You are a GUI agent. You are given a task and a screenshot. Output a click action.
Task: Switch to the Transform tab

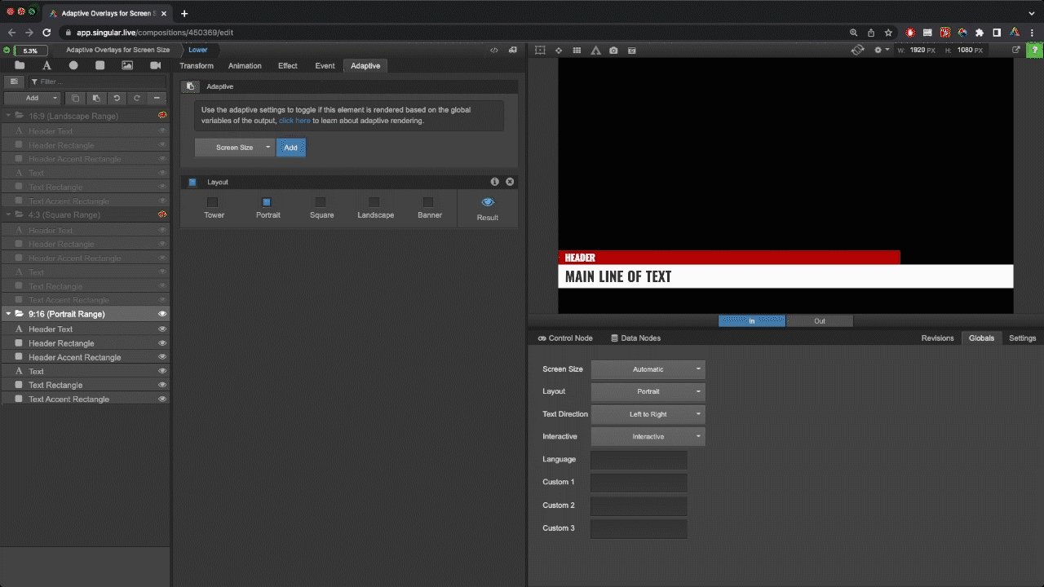pos(197,65)
